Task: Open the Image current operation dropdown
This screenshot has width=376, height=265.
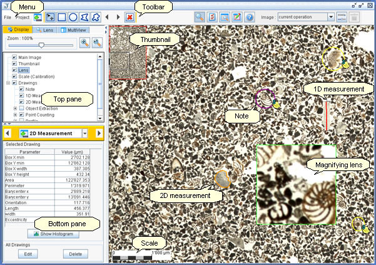Action: 331,17
